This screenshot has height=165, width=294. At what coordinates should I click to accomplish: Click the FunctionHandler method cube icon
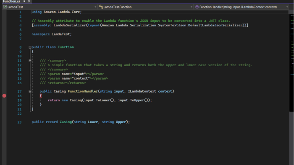coord(197,7)
